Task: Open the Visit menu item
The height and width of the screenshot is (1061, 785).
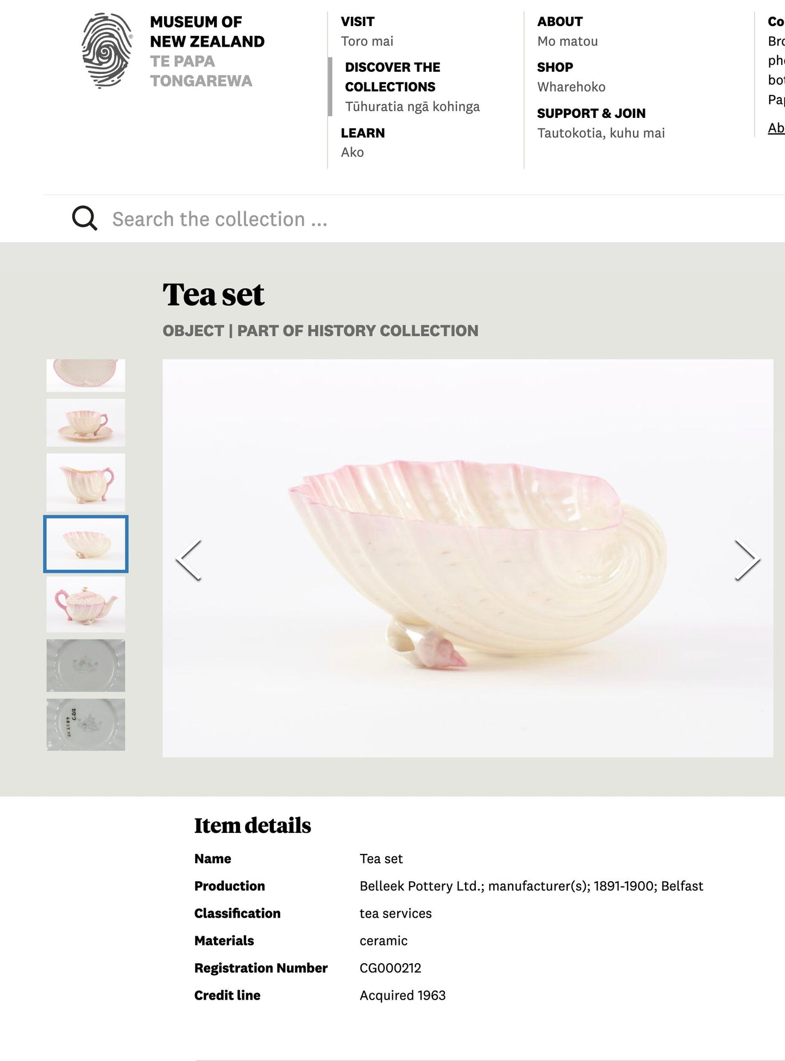Action: [x=357, y=22]
